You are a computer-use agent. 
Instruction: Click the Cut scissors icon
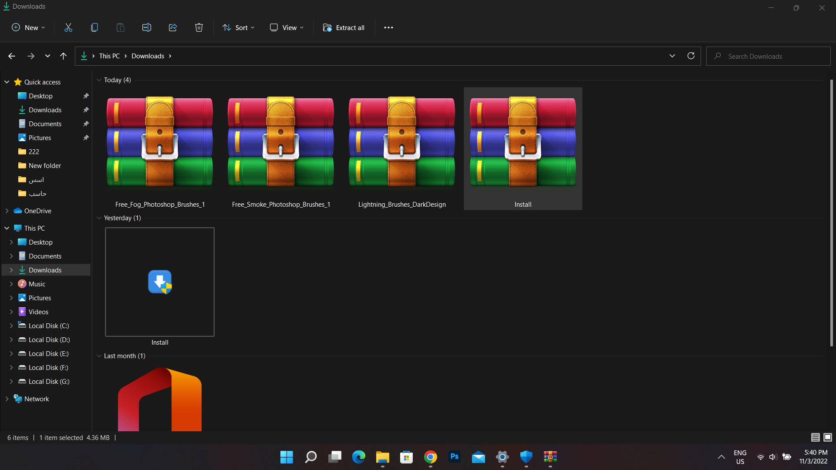point(68,27)
